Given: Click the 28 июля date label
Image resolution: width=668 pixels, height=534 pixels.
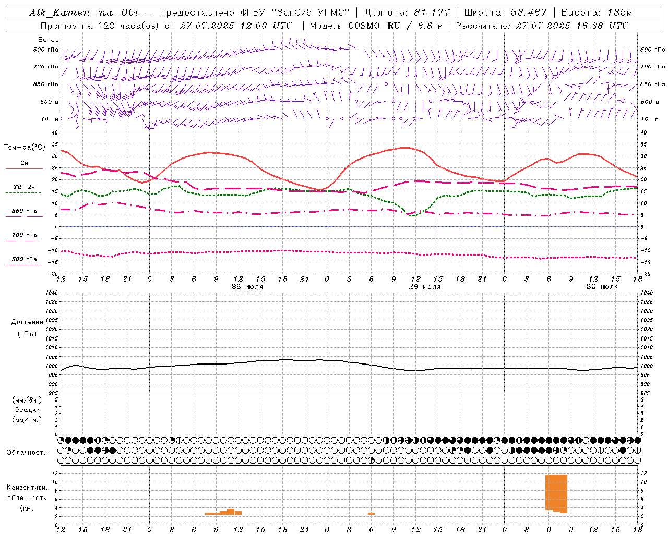Looking at the screenshot, I should click(247, 287).
